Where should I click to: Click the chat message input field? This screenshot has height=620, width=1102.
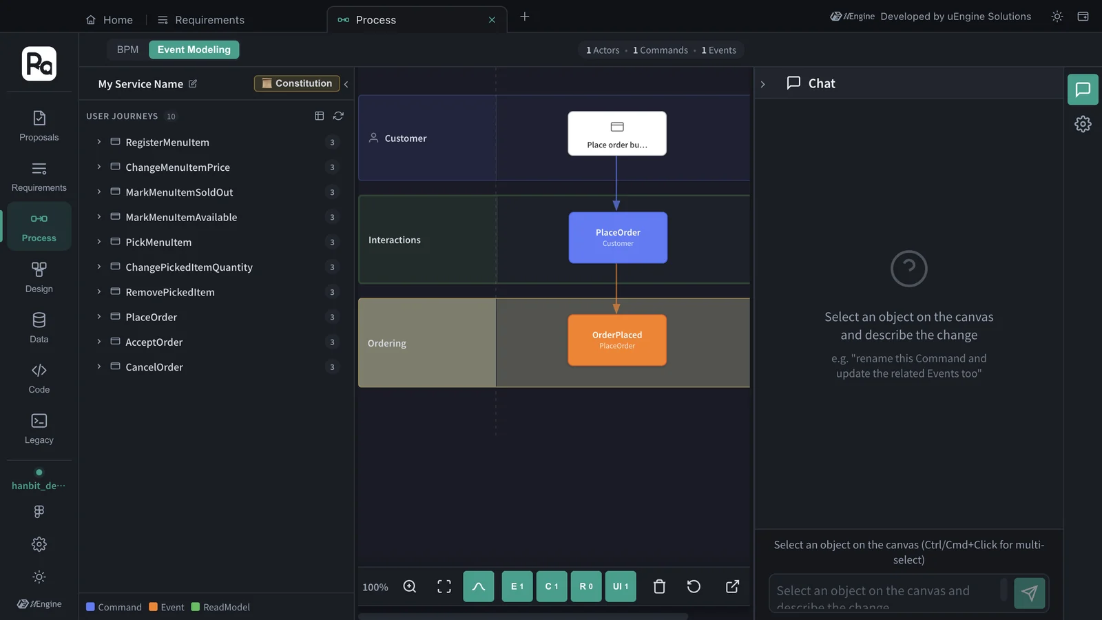tap(888, 593)
